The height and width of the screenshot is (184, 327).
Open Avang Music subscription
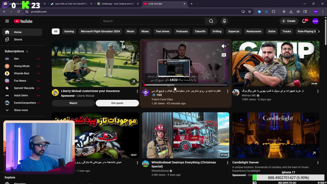pyautogui.click(x=22, y=66)
